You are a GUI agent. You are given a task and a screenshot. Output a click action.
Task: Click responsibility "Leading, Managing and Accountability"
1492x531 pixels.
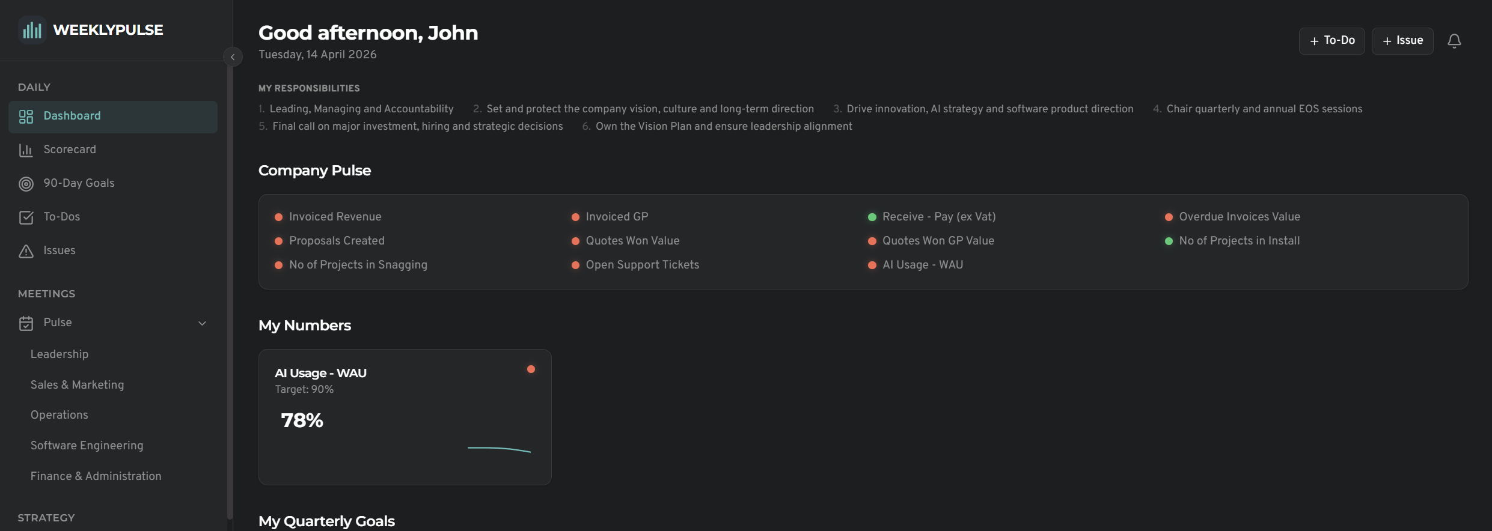[361, 109]
